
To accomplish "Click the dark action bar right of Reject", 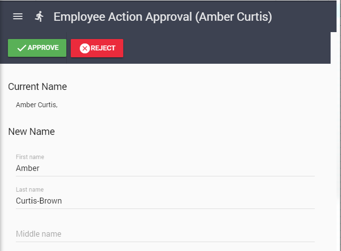I will [223, 48].
